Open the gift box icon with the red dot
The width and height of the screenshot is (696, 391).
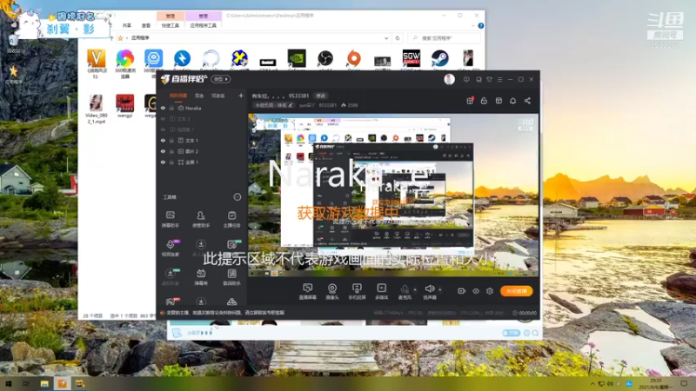(470, 101)
